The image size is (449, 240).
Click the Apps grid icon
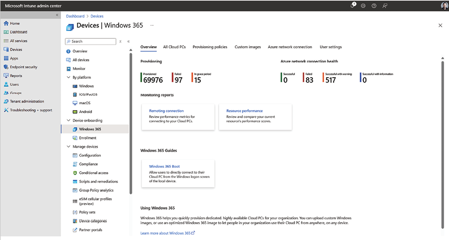pyautogui.click(x=6, y=58)
